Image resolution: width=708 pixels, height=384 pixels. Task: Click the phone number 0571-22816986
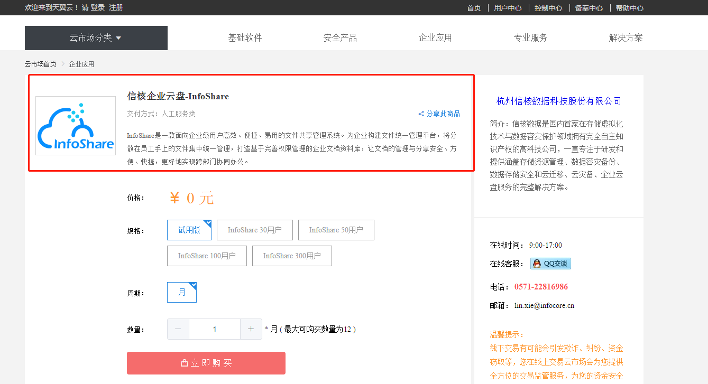[x=541, y=287]
